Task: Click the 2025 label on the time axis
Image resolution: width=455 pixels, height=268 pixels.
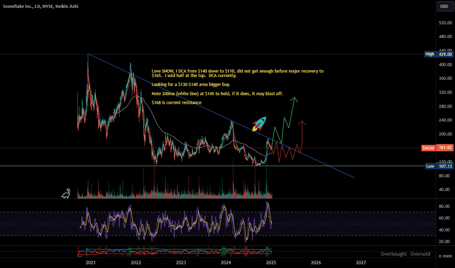Action: pos(271,263)
